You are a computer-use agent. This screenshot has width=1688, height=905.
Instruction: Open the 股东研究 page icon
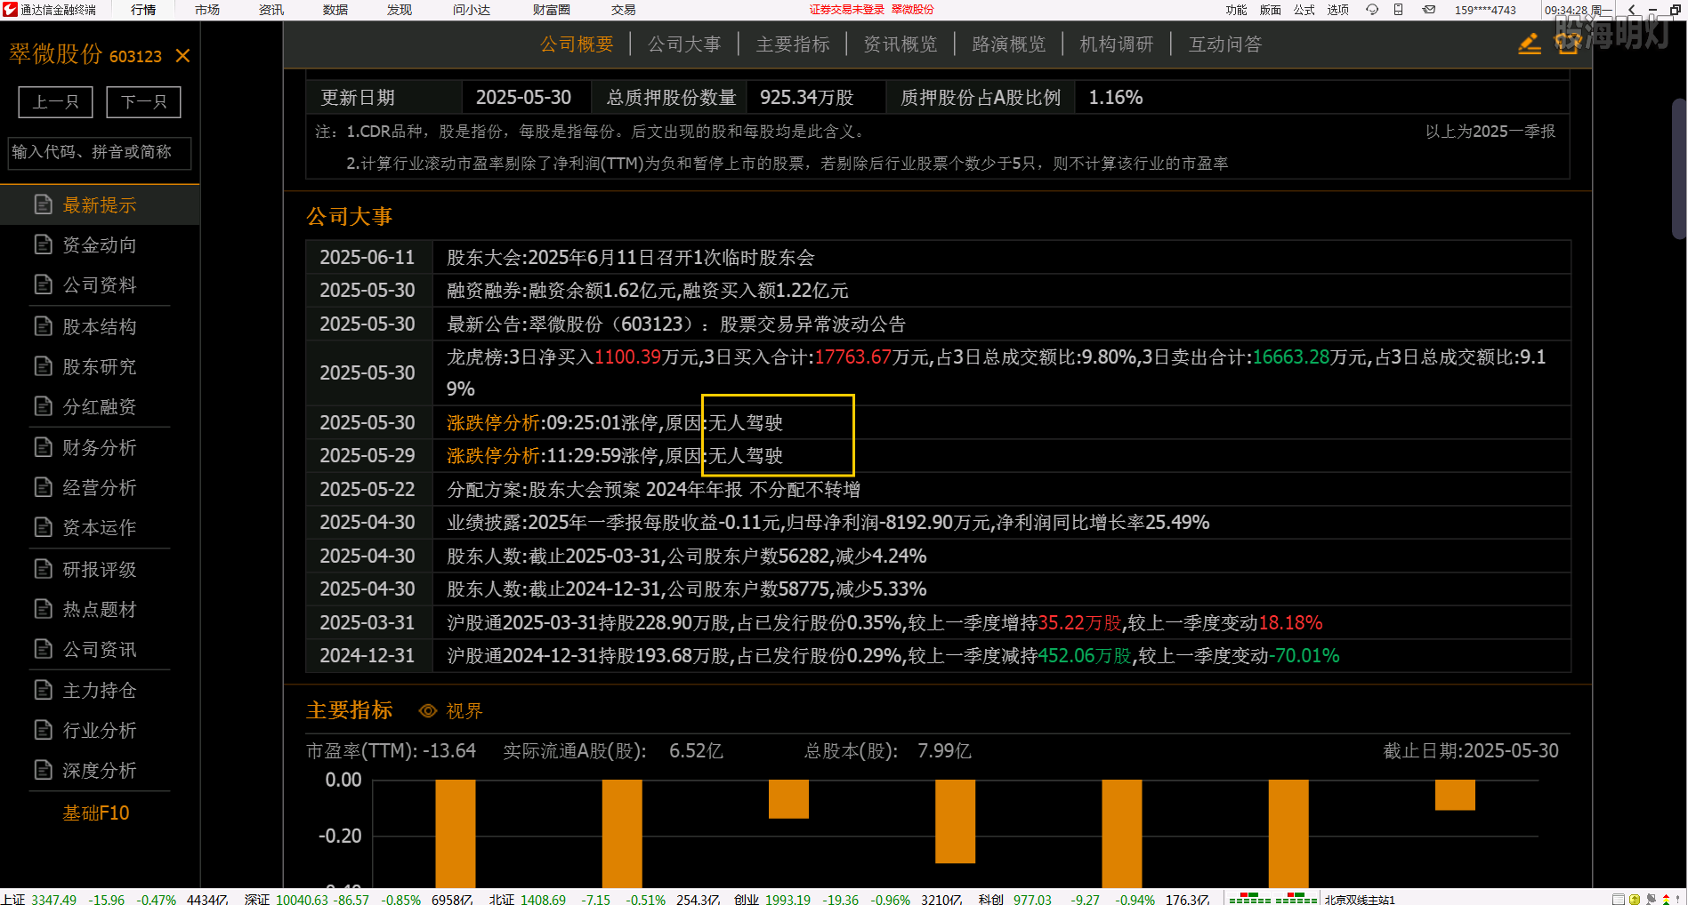coord(43,366)
